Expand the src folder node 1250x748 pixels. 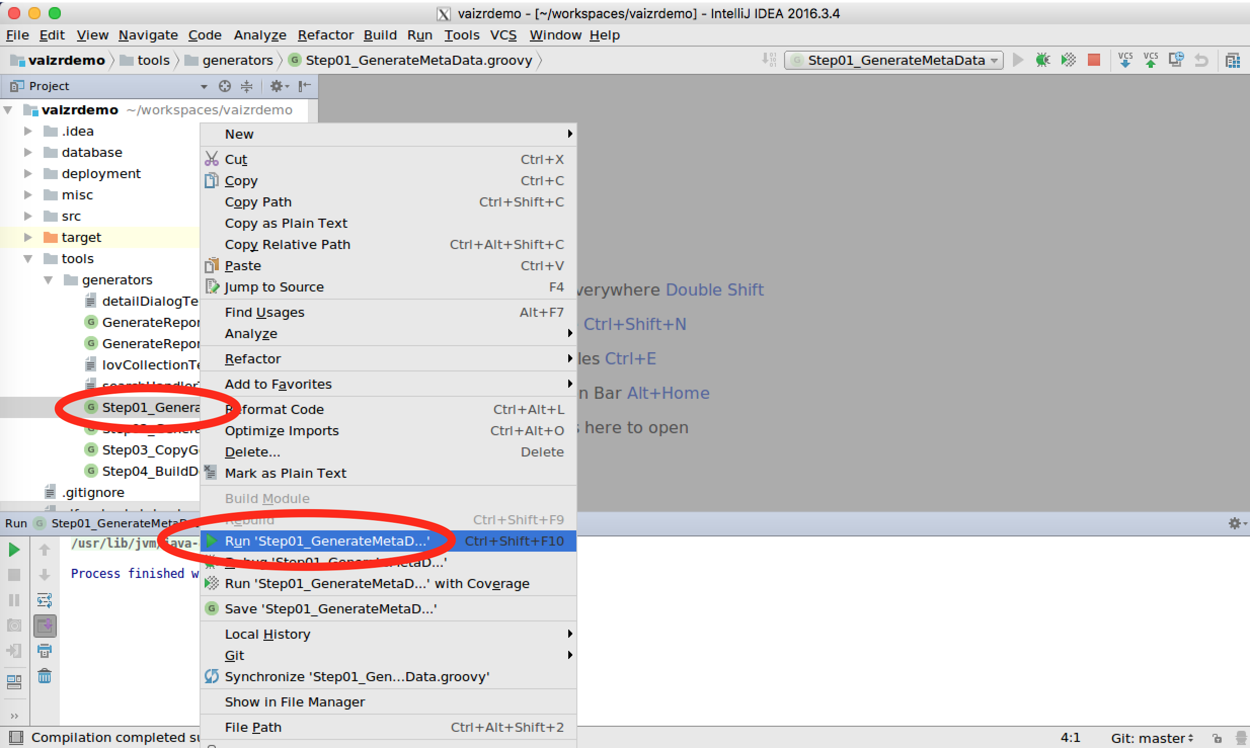click(28, 217)
